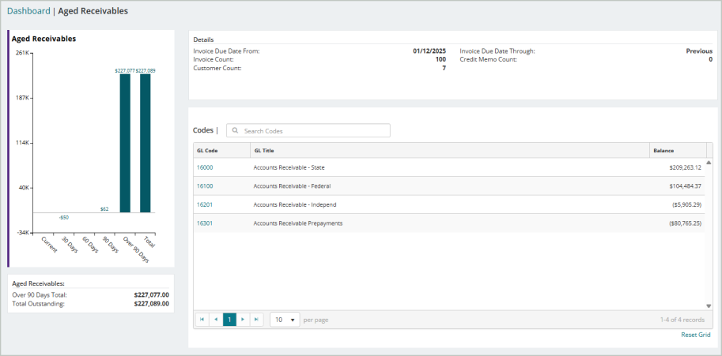
Task: Click the 01/12/2025 due date value
Action: tap(429, 51)
